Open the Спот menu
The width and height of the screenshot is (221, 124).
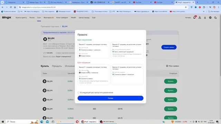pos(39,18)
